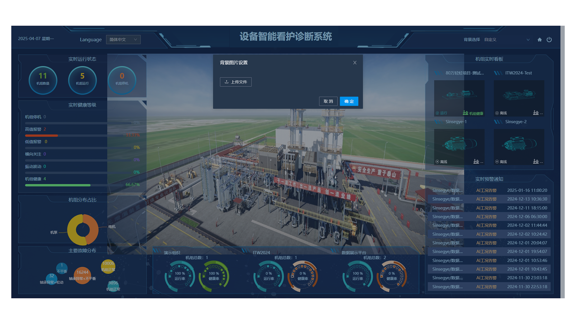Click the health icon on Sinsegye-2 card
The width and height of the screenshot is (576, 324).
(536, 161)
